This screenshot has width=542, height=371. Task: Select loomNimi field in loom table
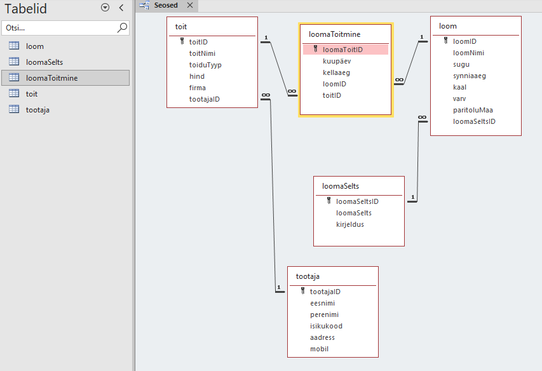click(468, 53)
